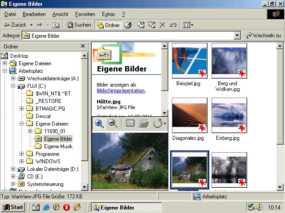The width and height of the screenshot is (285, 213).
Task: Select the Eigene Musik folder
Action: coord(58,146)
